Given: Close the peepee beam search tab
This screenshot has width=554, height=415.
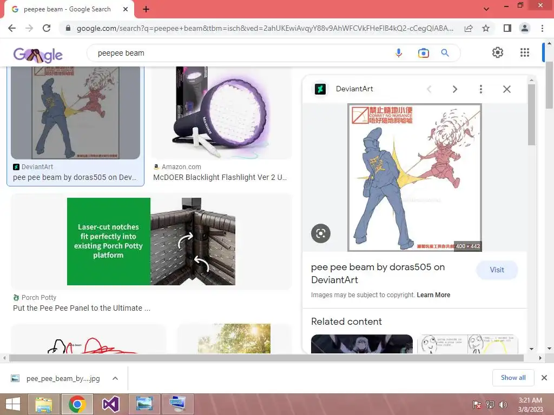Looking at the screenshot, I should tap(126, 9).
